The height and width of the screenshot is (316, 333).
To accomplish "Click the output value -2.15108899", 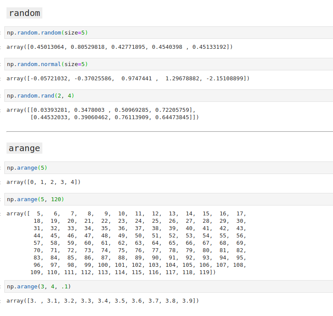I will [x=225, y=79].
